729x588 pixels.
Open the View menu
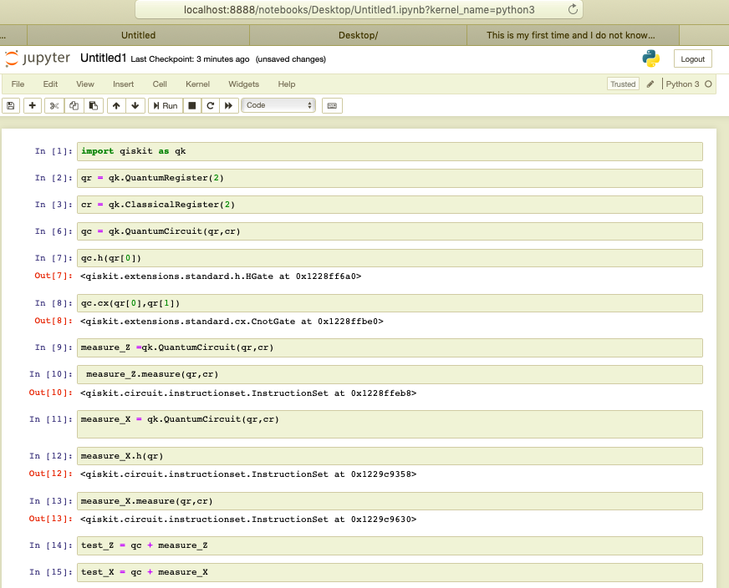click(85, 84)
